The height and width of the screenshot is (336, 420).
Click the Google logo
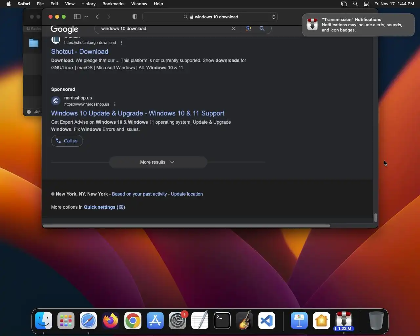coord(64,29)
